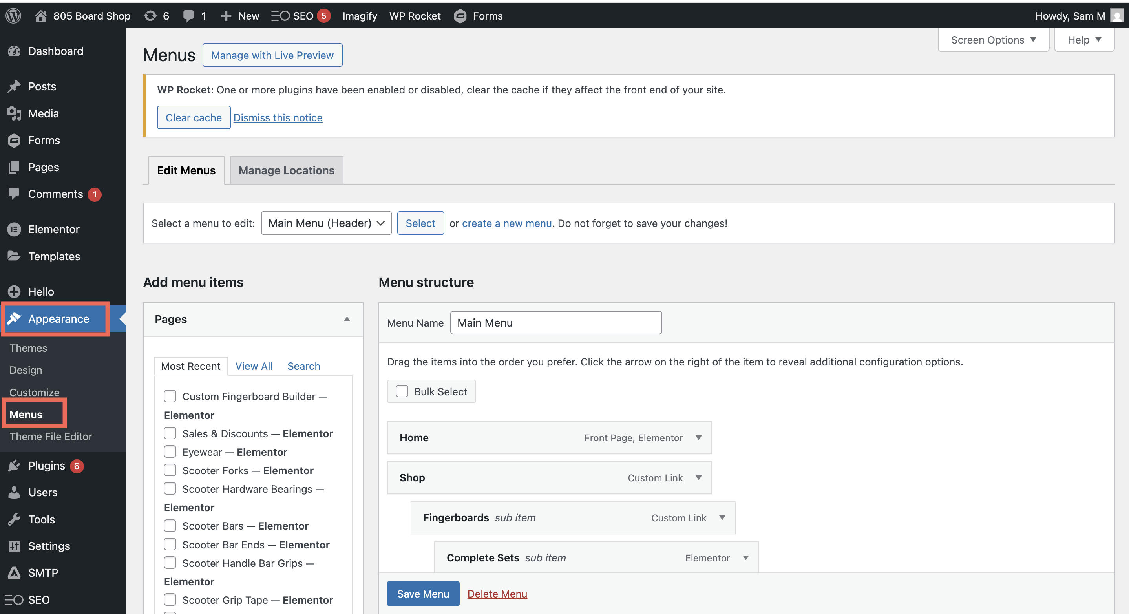1129x614 pixels.
Task: Enable the Bulk Select checkbox
Action: 402,391
